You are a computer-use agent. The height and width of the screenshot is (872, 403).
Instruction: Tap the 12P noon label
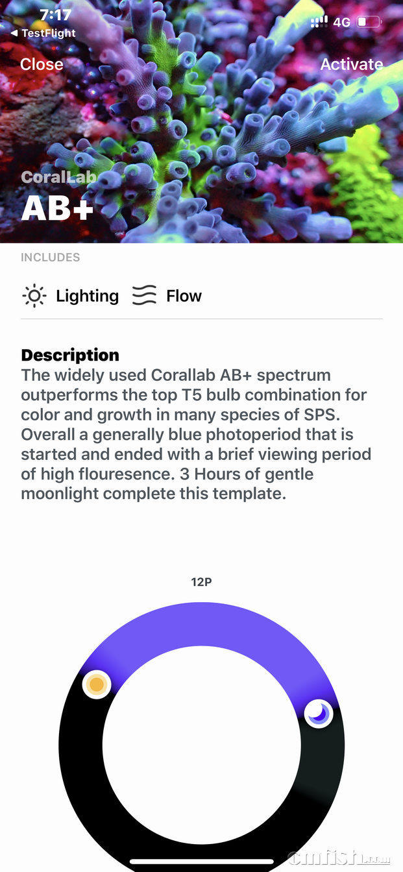coord(201,582)
